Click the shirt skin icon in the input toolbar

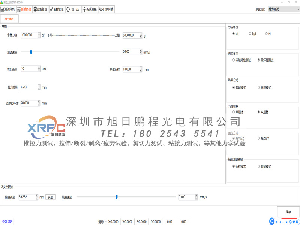[x=294, y=222]
